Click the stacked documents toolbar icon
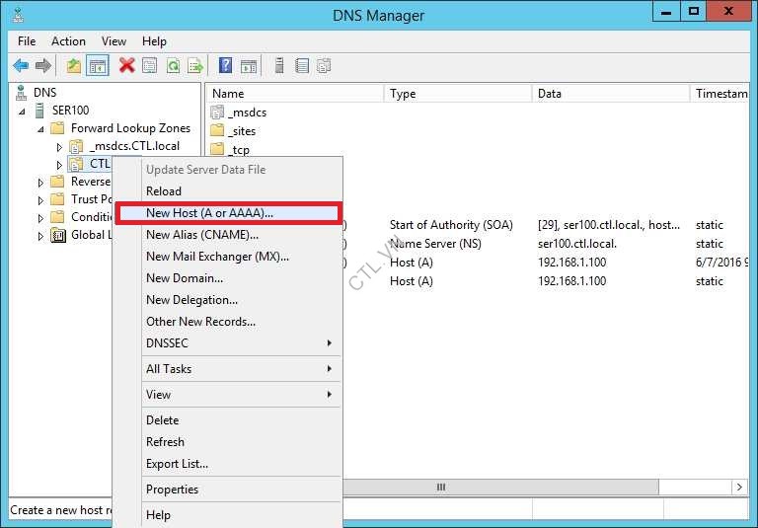The image size is (758, 528). tap(324, 65)
